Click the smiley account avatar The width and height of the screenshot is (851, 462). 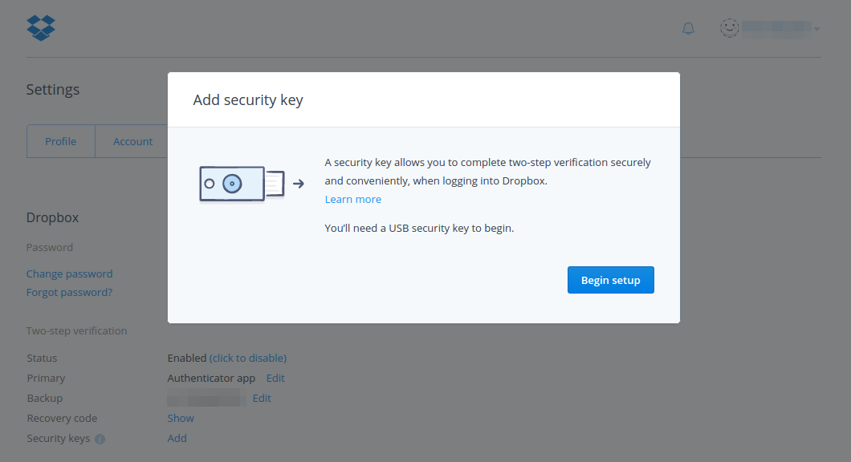tap(729, 29)
